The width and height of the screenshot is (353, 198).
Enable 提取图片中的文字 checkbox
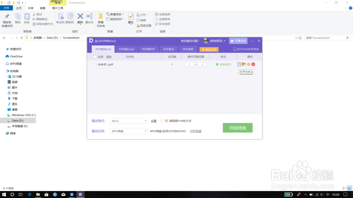pyautogui.click(x=162, y=121)
